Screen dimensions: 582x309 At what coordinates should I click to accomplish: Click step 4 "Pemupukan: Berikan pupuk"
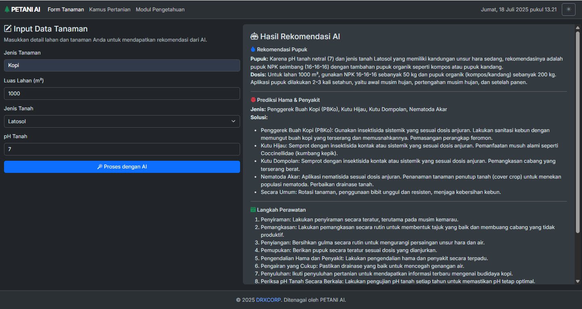click(x=348, y=250)
